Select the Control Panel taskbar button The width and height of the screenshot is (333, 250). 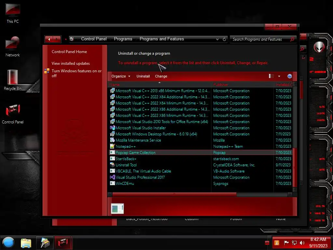click(x=63, y=243)
